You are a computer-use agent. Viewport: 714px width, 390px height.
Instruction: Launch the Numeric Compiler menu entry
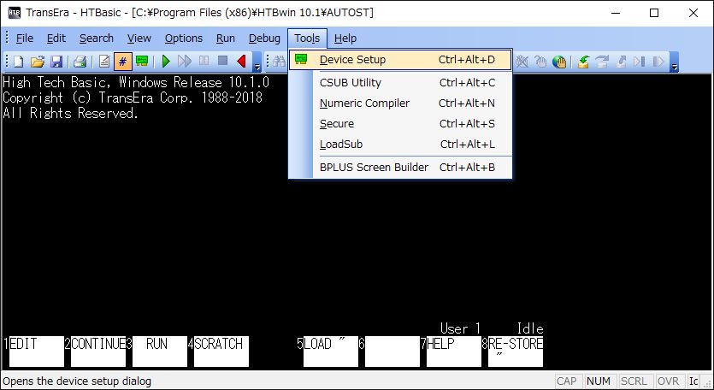[x=400, y=103]
